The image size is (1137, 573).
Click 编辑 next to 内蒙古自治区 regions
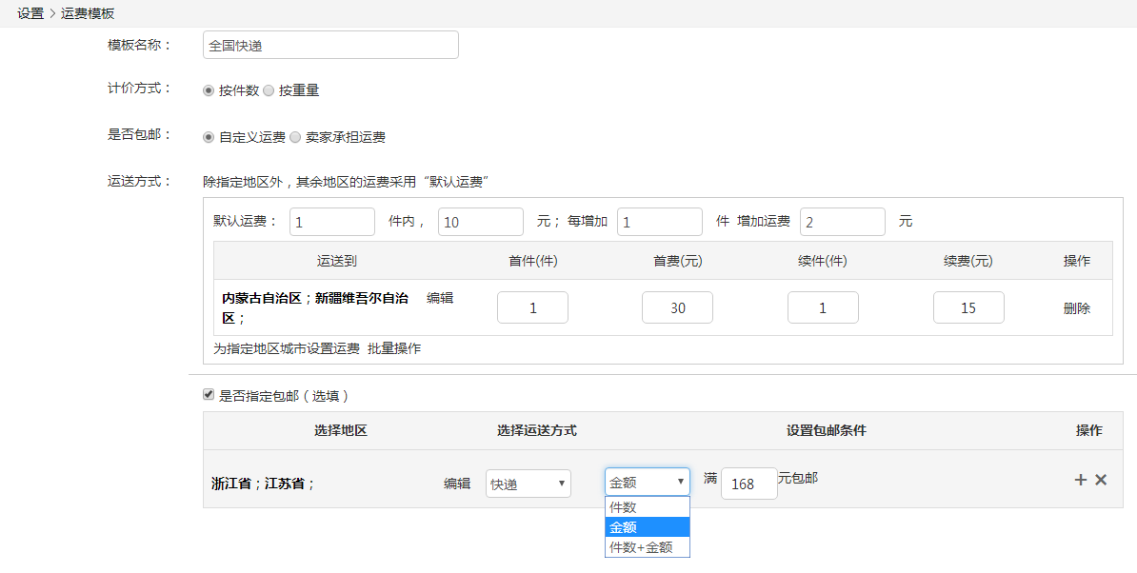440,298
